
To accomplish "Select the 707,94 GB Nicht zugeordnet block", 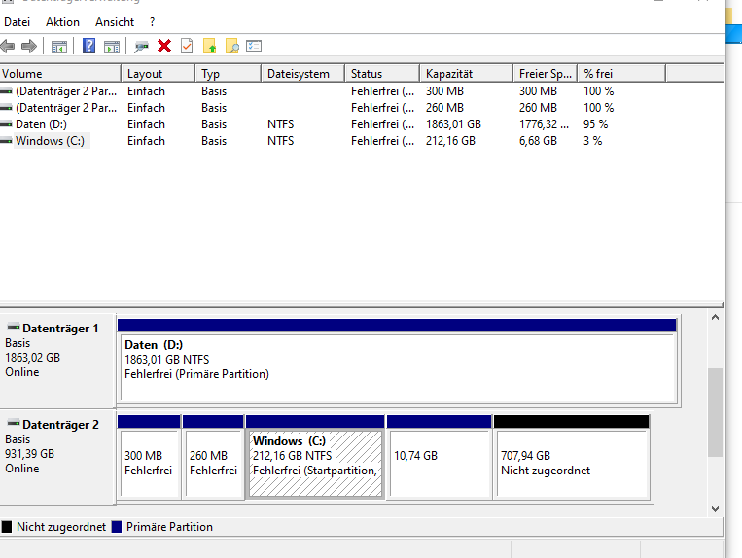I will pyautogui.click(x=572, y=456).
